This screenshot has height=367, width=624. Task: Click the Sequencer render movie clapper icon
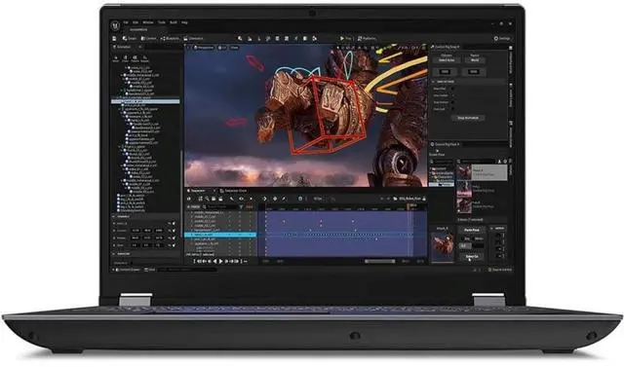(x=221, y=199)
